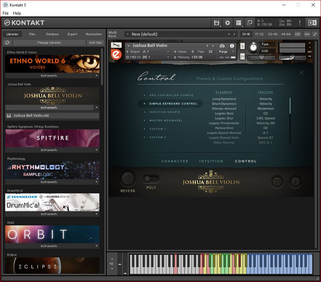The image size is (321, 282).
Task: Select Master Modwheel preset
Action: point(165,121)
